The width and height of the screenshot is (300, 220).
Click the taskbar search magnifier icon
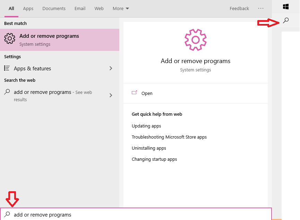(x=286, y=20)
